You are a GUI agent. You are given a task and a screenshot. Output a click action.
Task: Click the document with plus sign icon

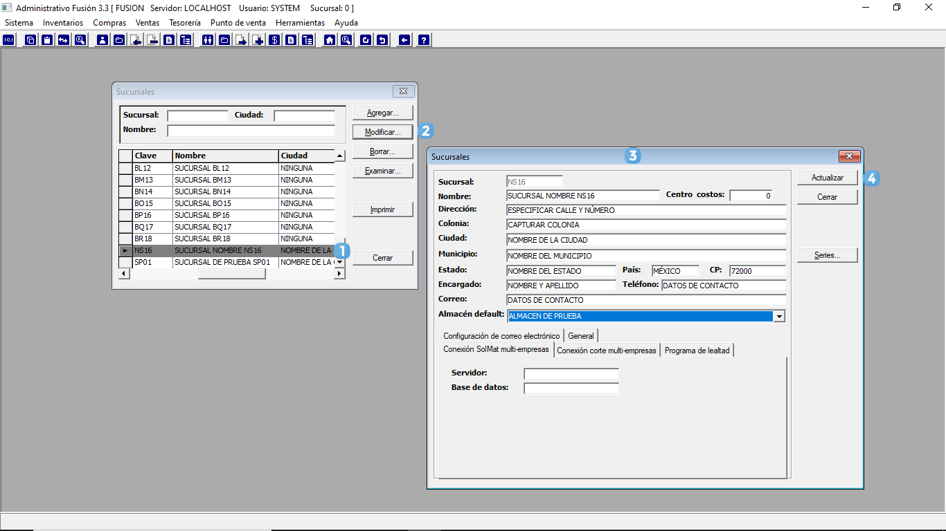(x=258, y=40)
